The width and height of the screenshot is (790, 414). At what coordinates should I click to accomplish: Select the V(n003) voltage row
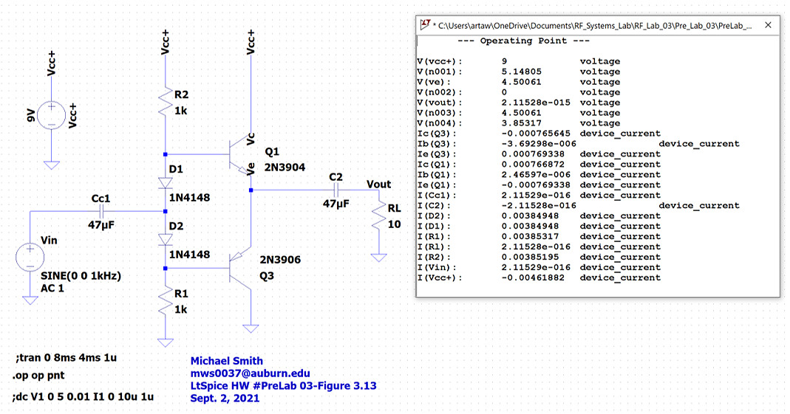(519, 113)
